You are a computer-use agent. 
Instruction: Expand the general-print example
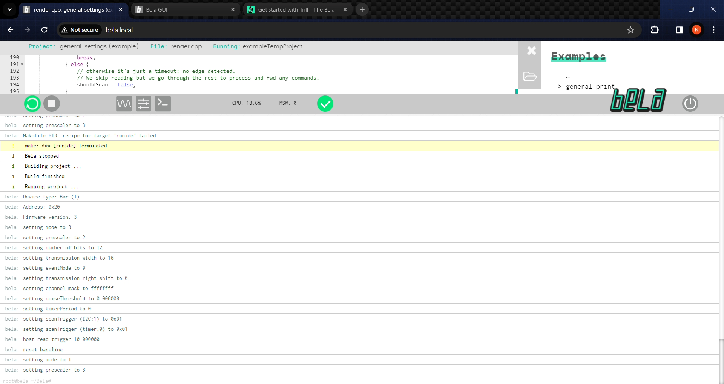click(590, 86)
